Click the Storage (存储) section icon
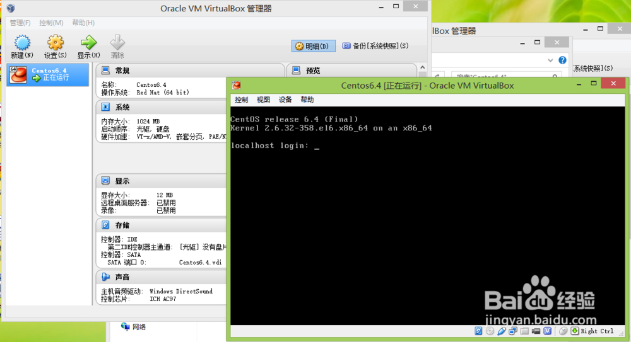The width and height of the screenshot is (631, 342). coord(105,225)
